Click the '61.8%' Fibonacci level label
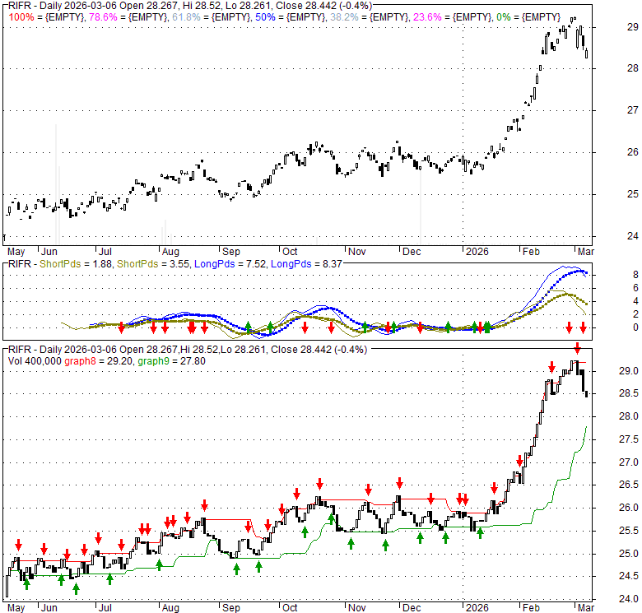Image resolution: width=642 pixels, height=613 pixels. click(186, 17)
